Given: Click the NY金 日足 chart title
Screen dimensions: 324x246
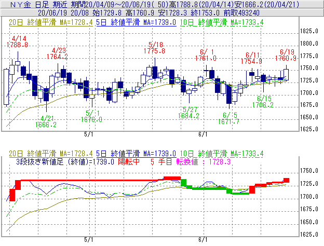Looking at the screenshot, I should pos(155,4).
